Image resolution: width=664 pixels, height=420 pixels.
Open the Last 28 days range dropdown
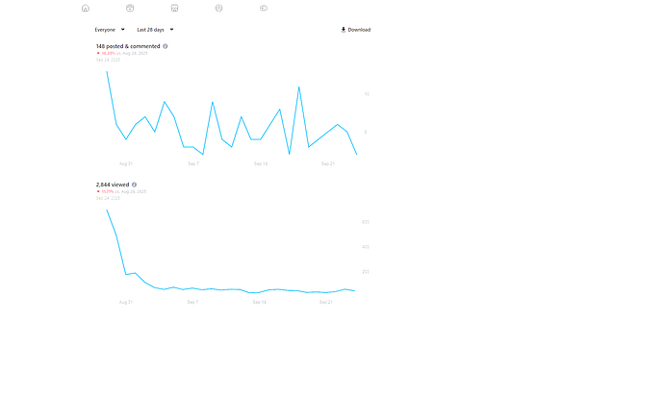(155, 30)
